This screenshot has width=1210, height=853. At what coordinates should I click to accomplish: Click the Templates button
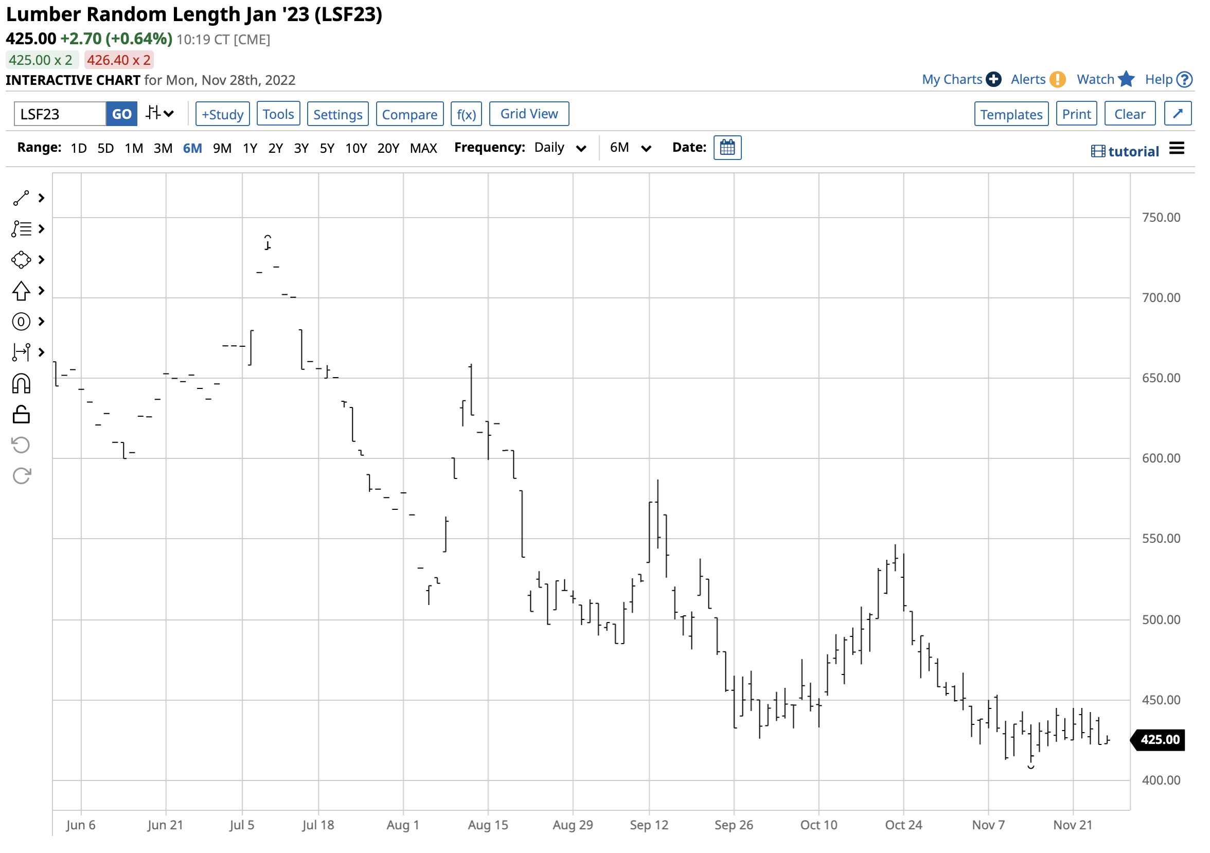(x=1012, y=114)
